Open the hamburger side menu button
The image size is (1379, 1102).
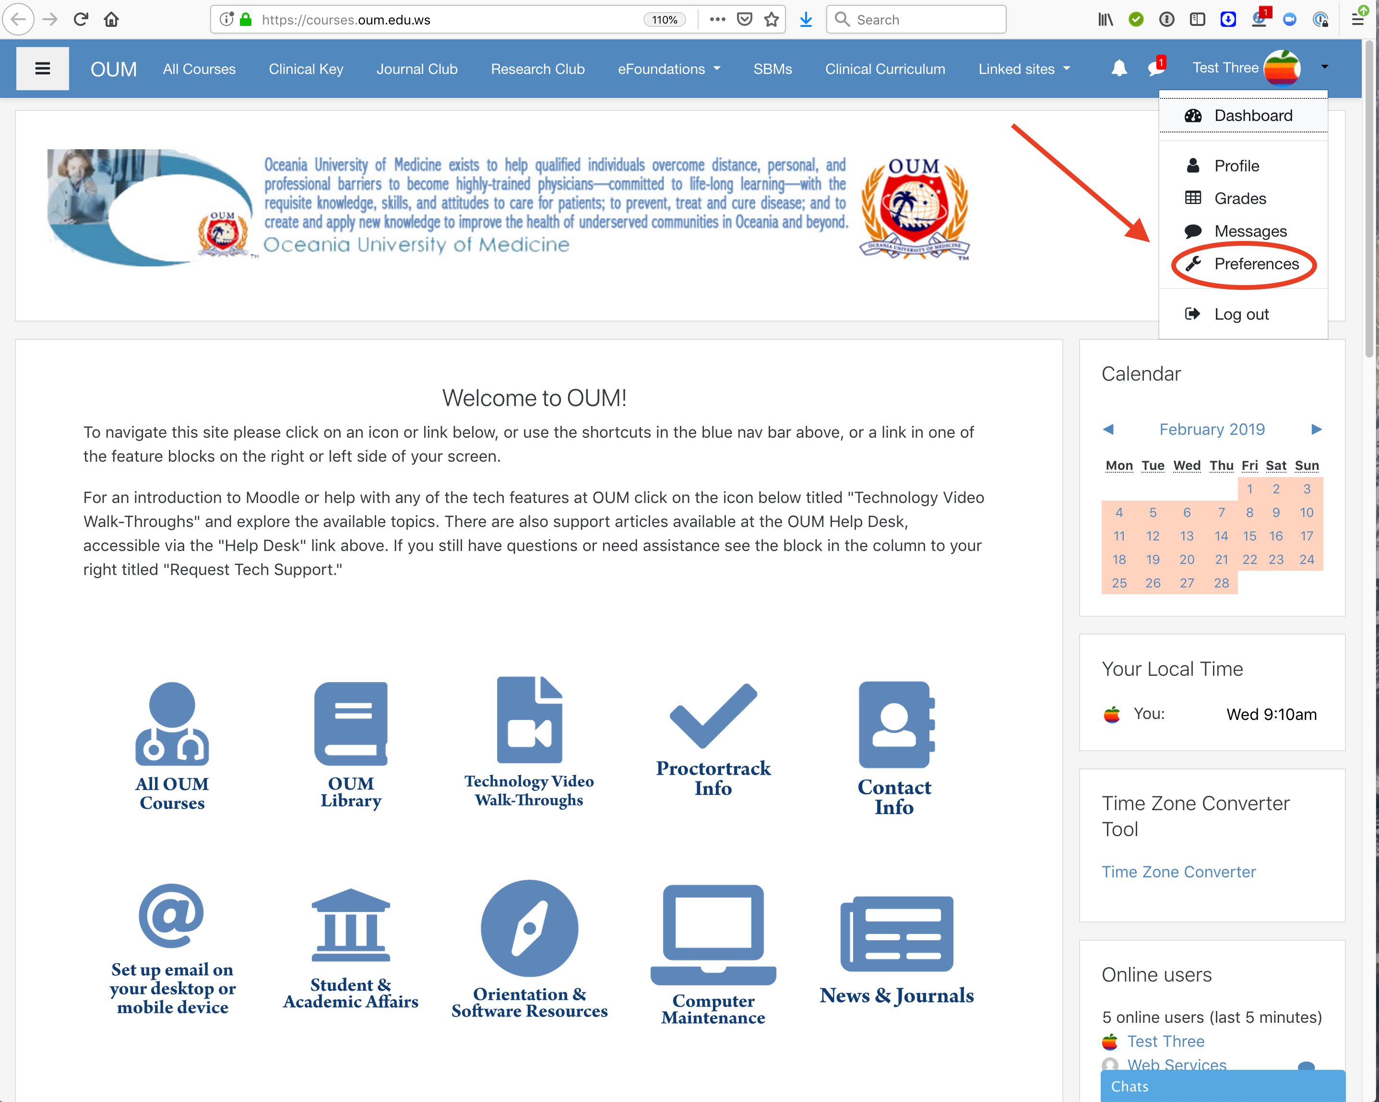click(42, 69)
